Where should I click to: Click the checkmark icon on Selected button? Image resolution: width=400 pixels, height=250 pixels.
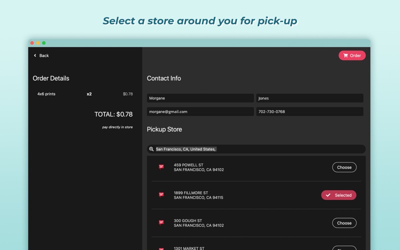coord(328,195)
